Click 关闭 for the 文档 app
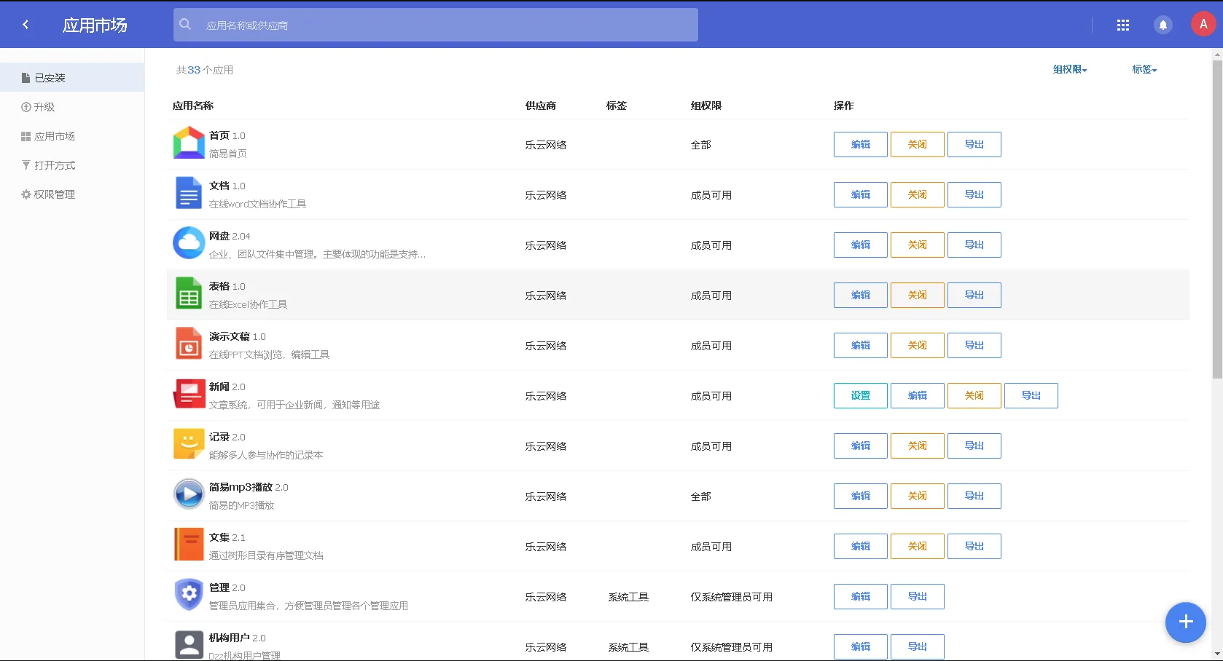The width and height of the screenshot is (1223, 661). click(x=918, y=194)
